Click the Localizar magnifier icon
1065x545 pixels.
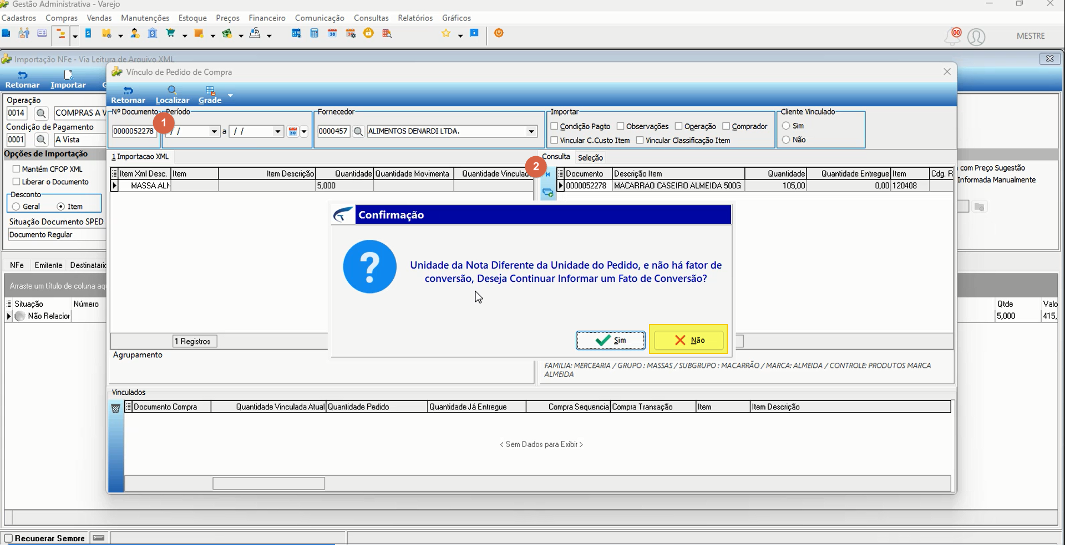[172, 90]
